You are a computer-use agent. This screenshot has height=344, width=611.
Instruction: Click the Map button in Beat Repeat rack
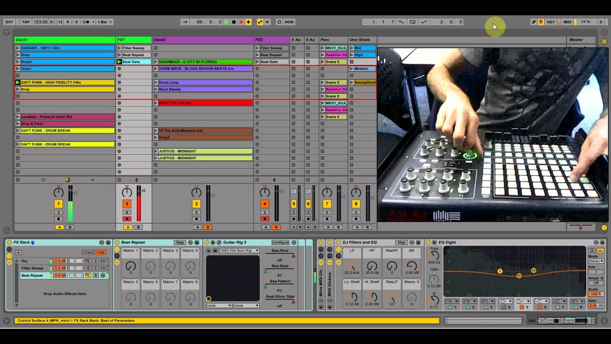[179, 243]
